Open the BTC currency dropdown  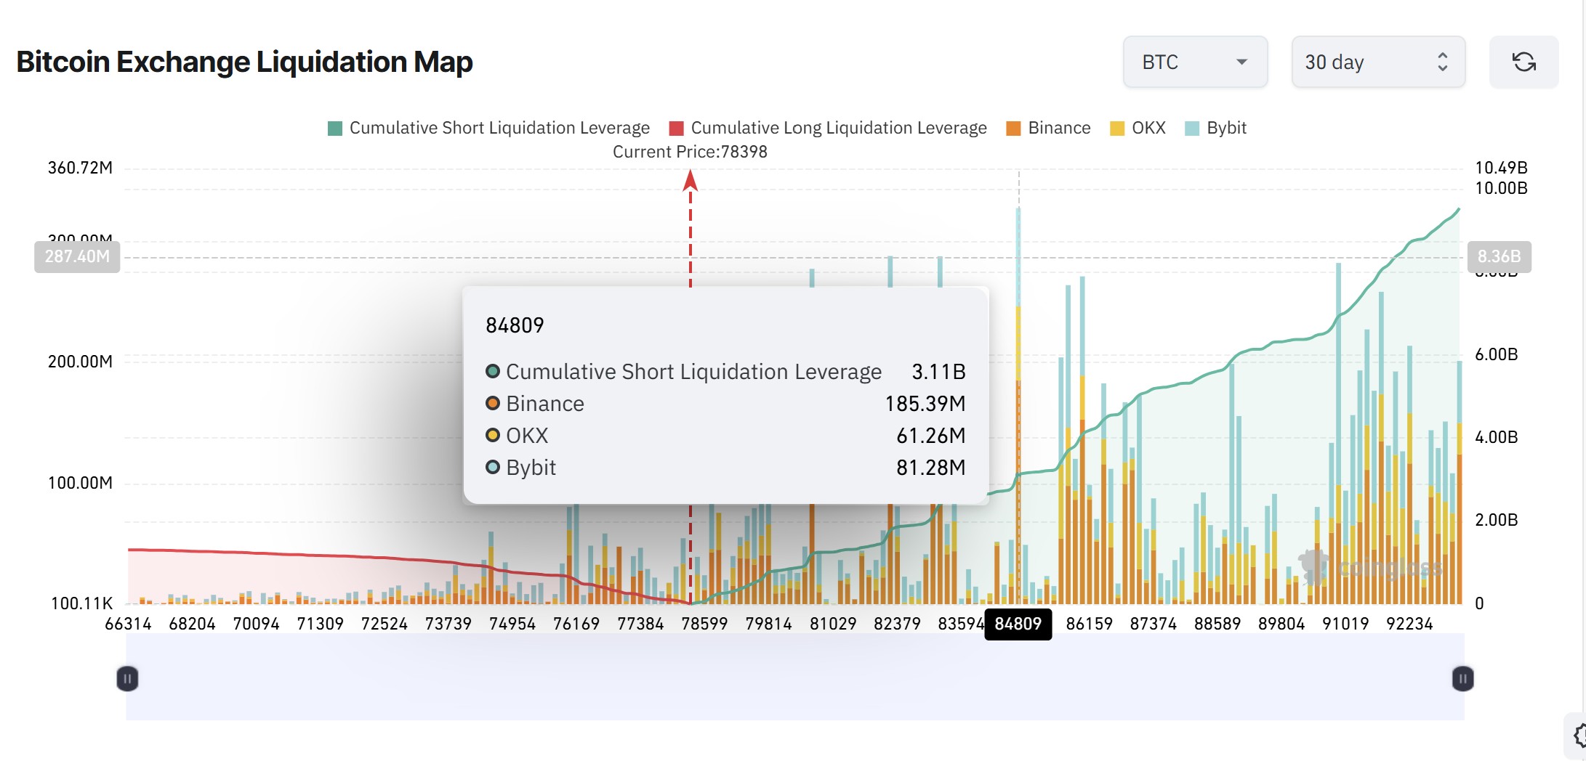(1195, 62)
